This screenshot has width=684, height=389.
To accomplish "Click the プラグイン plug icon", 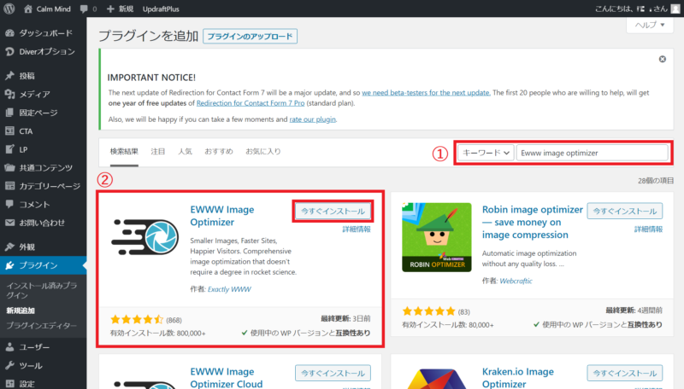I will 9,265.
